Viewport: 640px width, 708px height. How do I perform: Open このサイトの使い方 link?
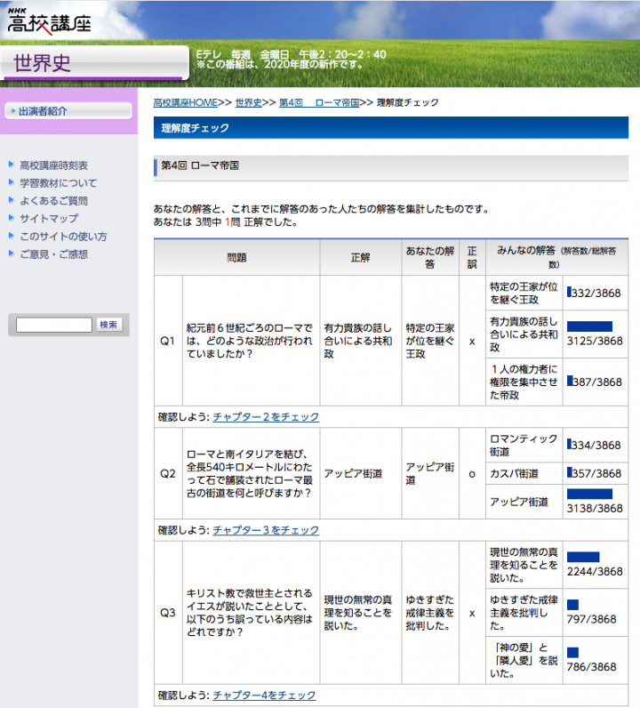pyautogui.click(x=63, y=237)
